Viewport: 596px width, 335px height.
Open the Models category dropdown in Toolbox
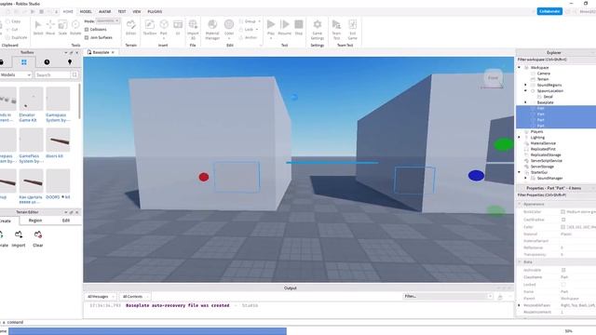point(16,74)
